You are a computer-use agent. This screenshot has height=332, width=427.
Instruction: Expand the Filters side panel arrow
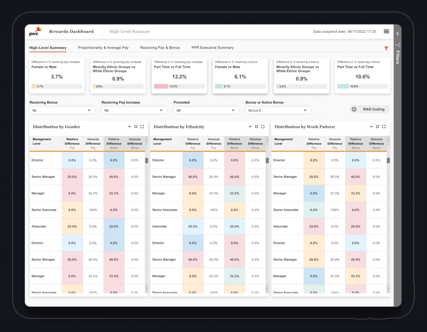pos(397,34)
